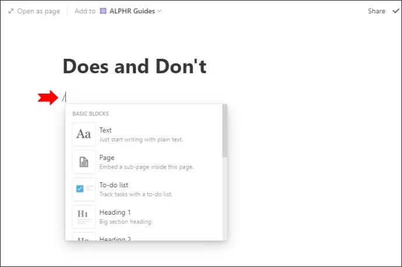This screenshot has width=402, height=267.
Task: Click the Open as page arrows icon
Action: click(x=11, y=11)
